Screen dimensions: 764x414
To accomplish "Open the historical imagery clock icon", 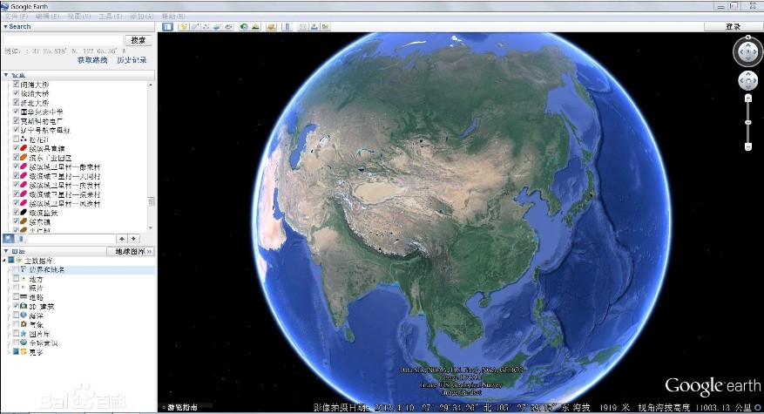I will 245,27.
